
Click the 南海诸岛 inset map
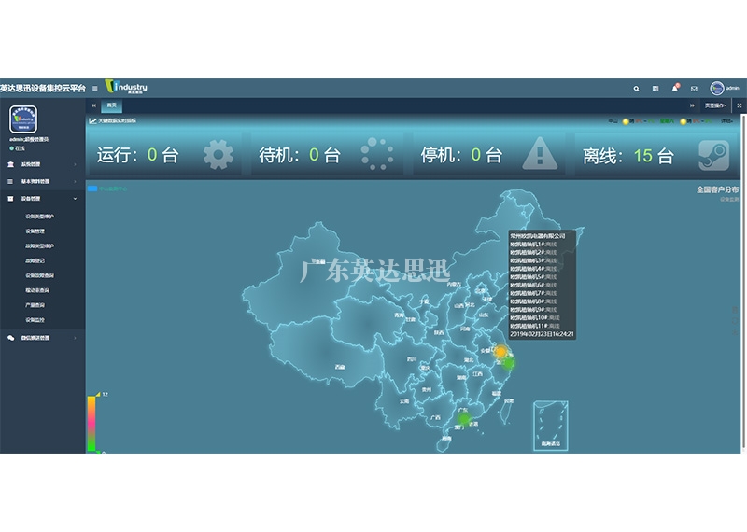[551, 426]
